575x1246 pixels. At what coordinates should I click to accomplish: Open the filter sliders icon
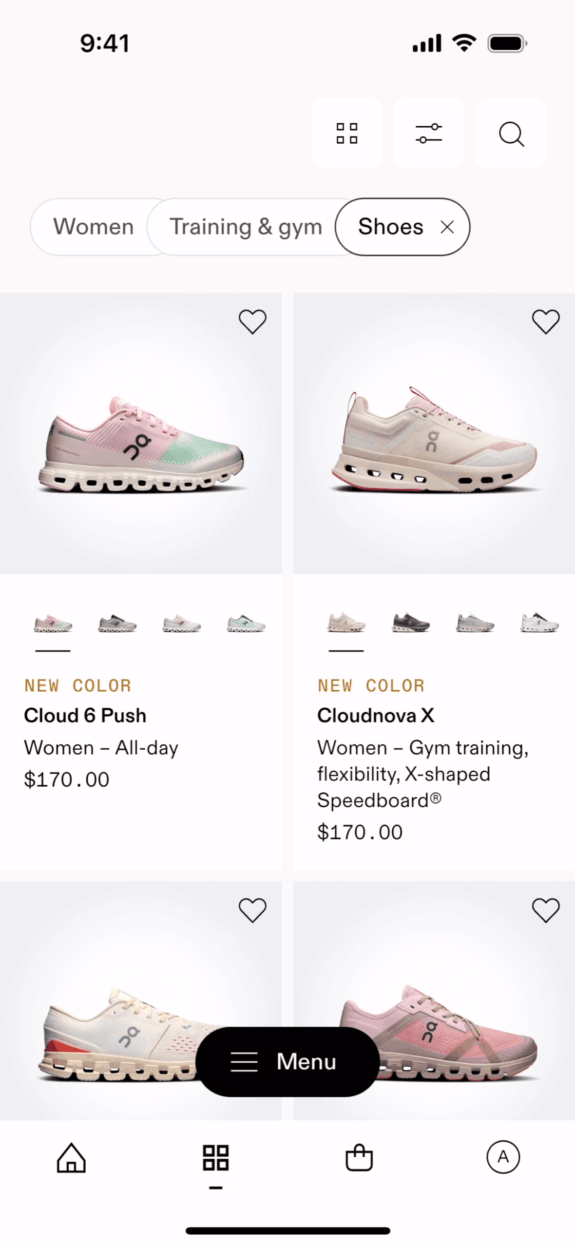[x=429, y=133]
